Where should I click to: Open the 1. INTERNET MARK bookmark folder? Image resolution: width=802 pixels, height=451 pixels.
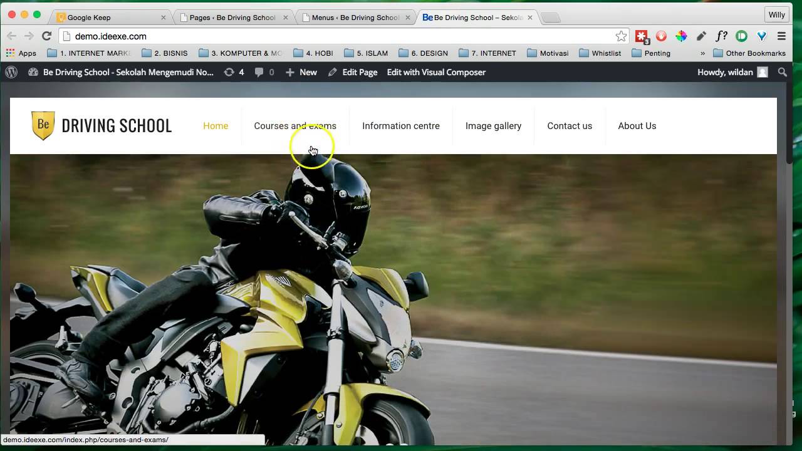pos(89,53)
